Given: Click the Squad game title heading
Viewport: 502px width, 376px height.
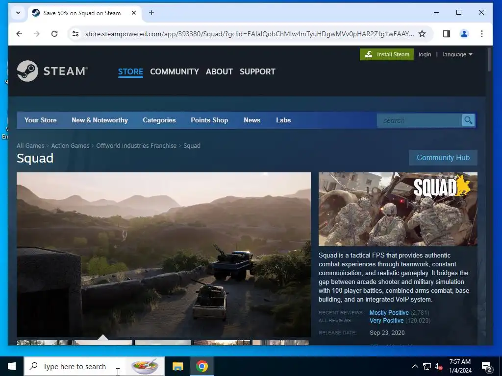Looking at the screenshot, I should pos(35,158).
